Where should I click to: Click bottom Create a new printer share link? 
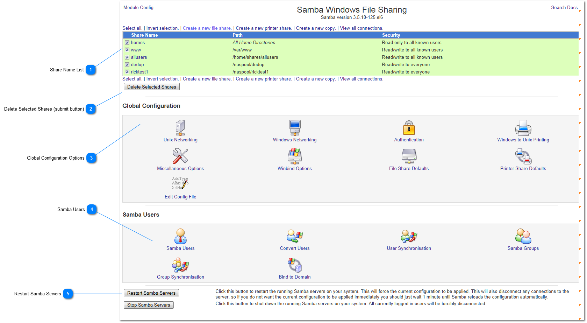click(x=264, y=79)
